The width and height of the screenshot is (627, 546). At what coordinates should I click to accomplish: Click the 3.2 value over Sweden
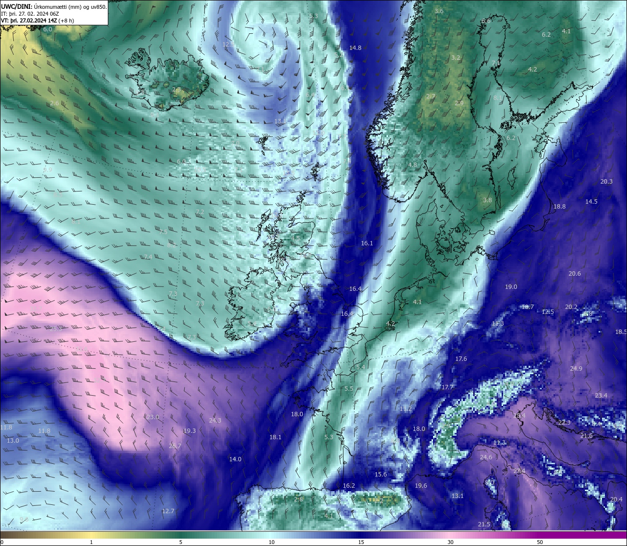click(456, 58)
